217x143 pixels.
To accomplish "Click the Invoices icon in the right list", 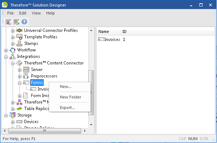I will 101,39.
